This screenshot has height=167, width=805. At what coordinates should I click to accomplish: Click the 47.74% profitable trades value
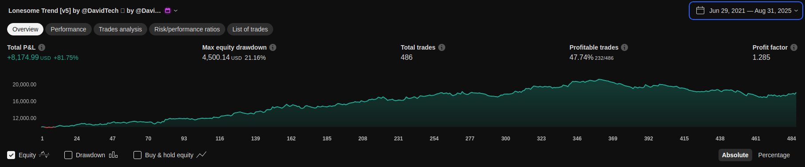581,58
